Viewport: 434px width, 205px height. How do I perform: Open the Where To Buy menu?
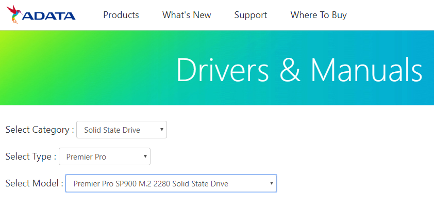click(319, 15)
